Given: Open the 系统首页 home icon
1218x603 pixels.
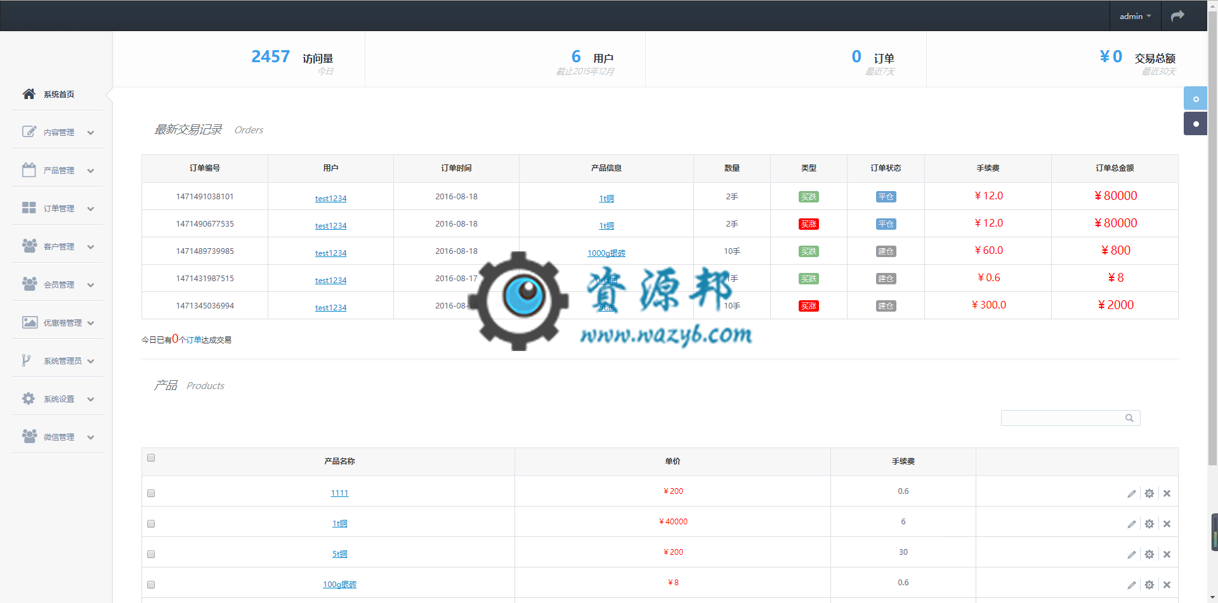Looking at the screenshot, I should tap(29, 94).
